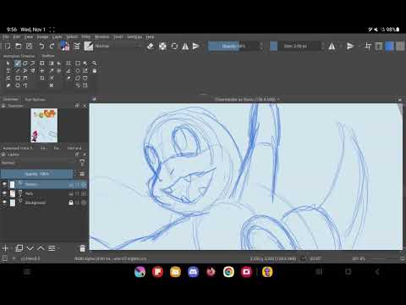Select the Move tool cross icon
This screenshot has width=406, height=305.
click(x=42, y=70)
